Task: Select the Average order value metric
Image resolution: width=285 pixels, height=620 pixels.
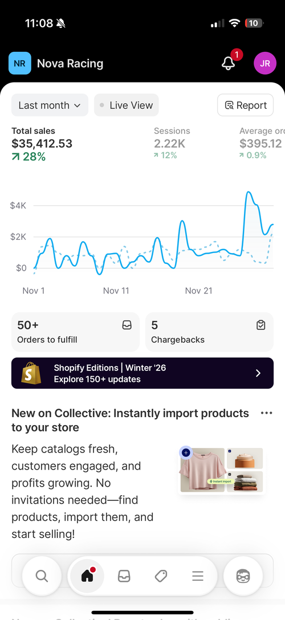Action: pos(262,143)
